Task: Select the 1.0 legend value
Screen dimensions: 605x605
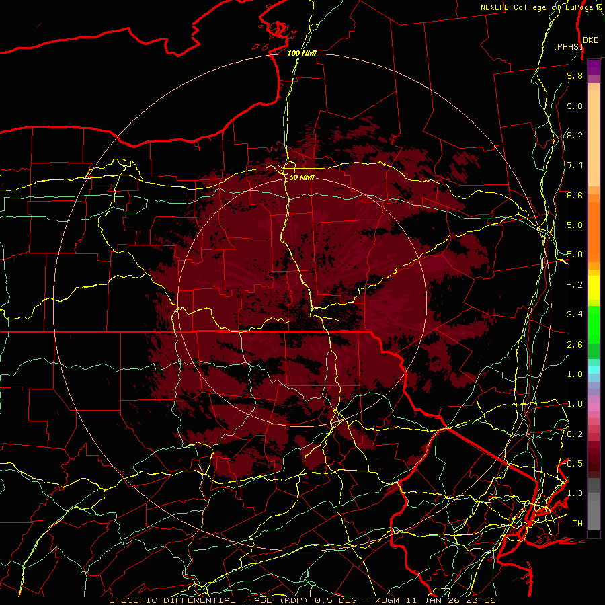Action: [x=575, y=404]
